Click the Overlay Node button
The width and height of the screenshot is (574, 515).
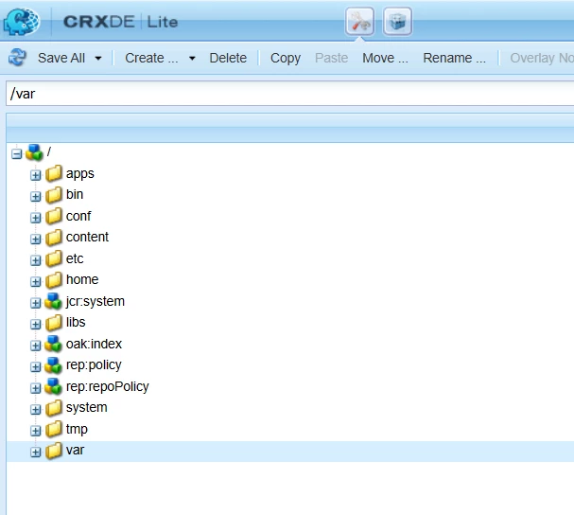(542, 58)
